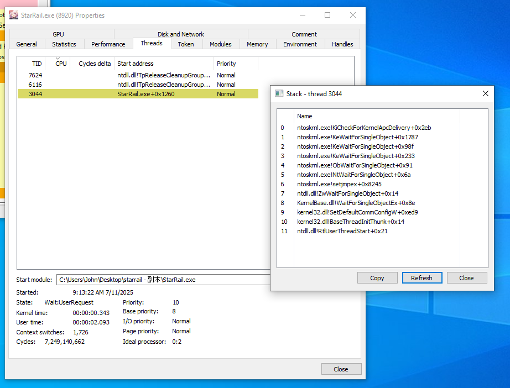This screenshot has height=388, width=510.
Task: Open the Disk and Network tab
Action: [181, 34]
